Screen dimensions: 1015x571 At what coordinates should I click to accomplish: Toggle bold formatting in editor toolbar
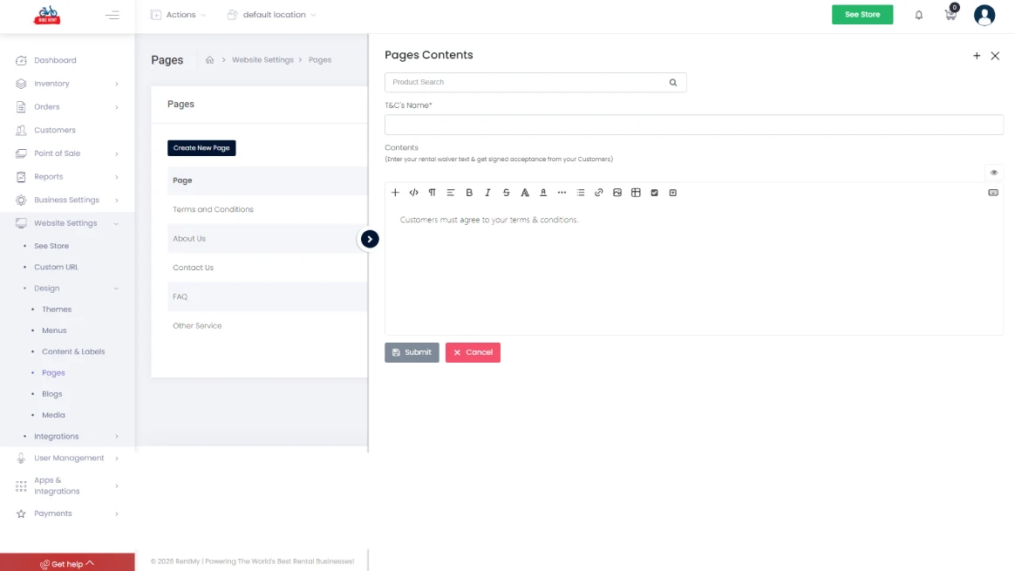click(469, 193)
